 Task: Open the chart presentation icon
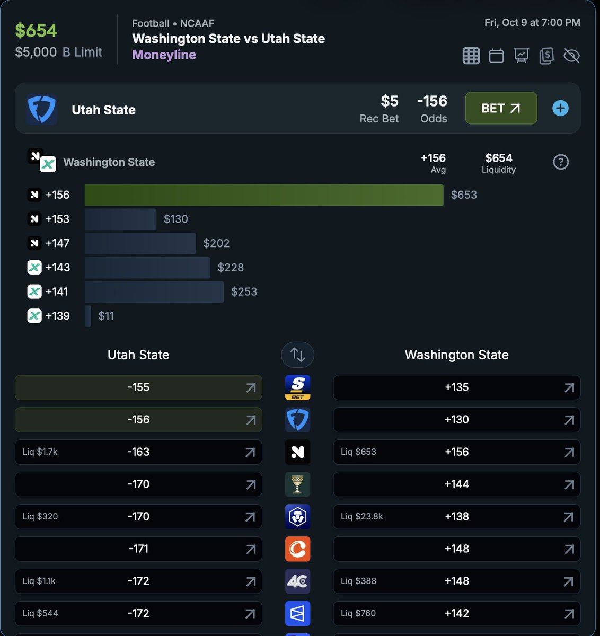522,56
